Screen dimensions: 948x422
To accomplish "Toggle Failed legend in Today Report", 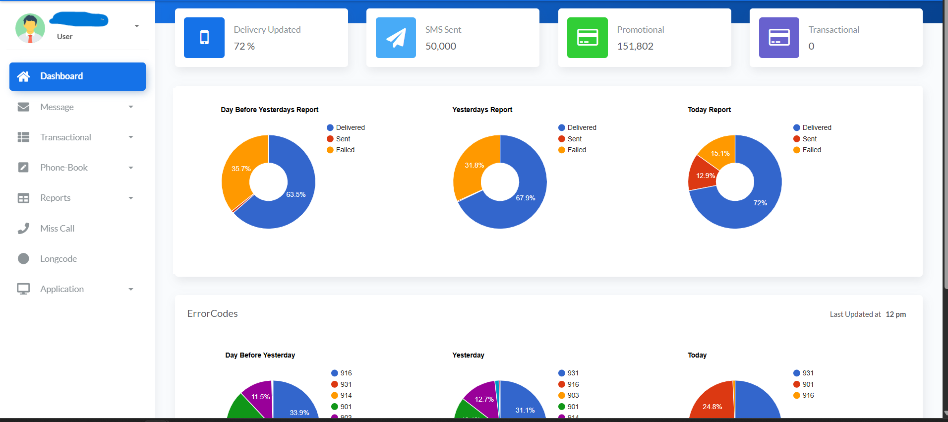I will (x=807, y=150).
